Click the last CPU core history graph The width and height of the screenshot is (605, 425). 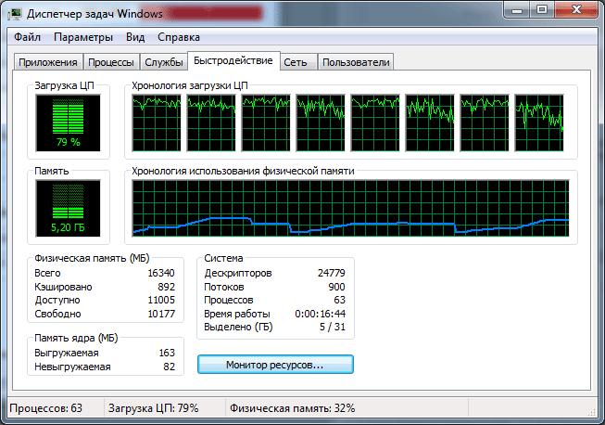[x=539, y=122]
